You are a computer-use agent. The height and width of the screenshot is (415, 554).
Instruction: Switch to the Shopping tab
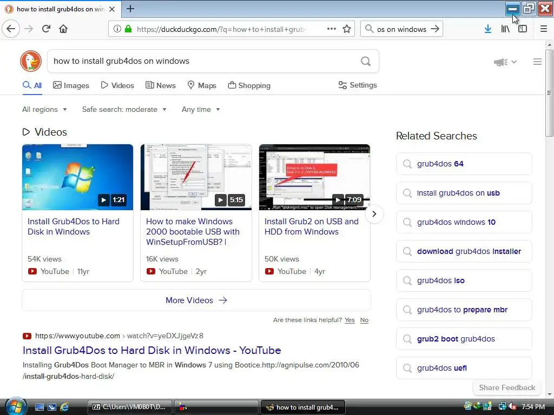tap(249, 85)
